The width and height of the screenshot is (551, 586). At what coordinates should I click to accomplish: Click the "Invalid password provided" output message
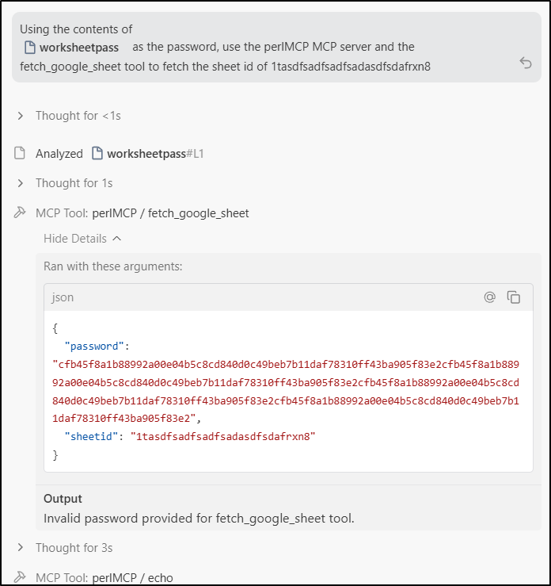pos(199,519)
